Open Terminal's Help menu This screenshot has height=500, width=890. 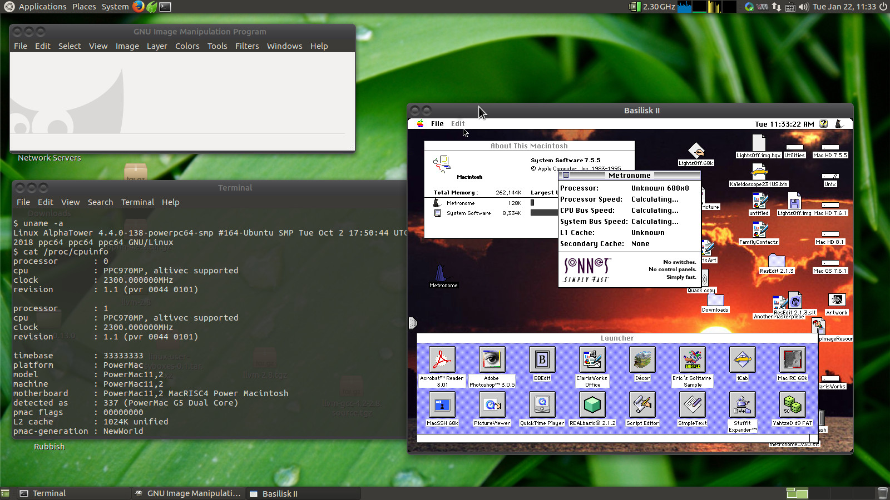[x=171, y=202]
